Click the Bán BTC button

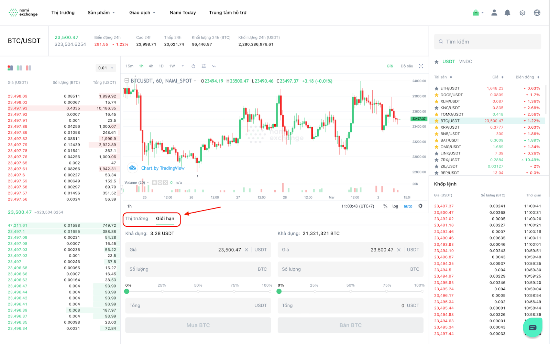pos(351,325)
